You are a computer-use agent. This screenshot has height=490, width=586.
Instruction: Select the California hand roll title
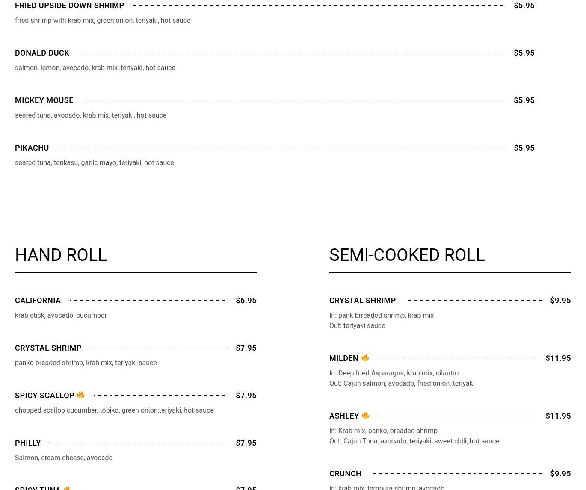(x=38, y=301)
